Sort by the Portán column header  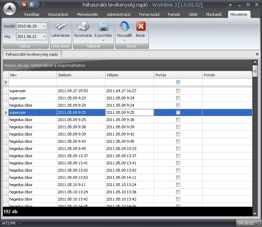pyautogui.click(x=227, y=75)
